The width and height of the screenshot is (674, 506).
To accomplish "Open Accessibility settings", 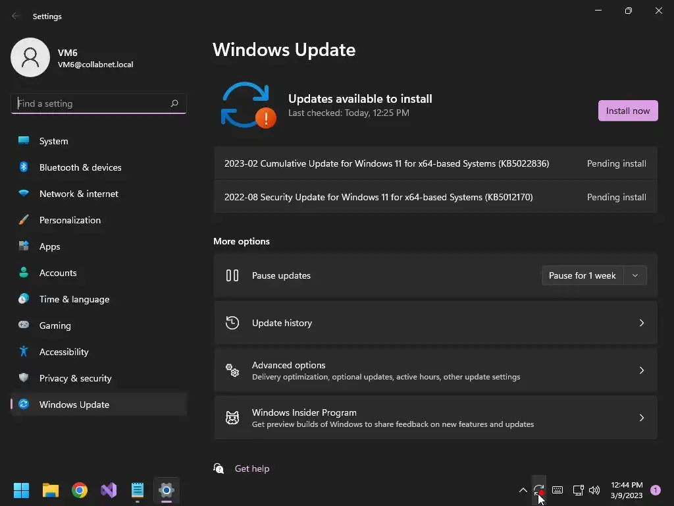I will pyautogui.click(x=99, y=352).
